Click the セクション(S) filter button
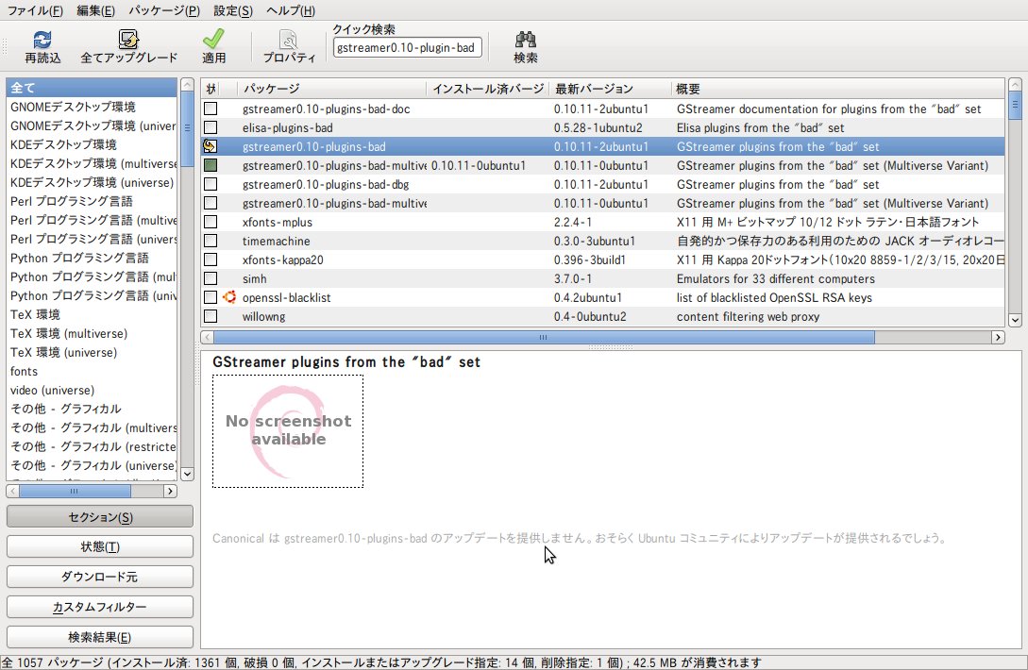 (100, 516)
